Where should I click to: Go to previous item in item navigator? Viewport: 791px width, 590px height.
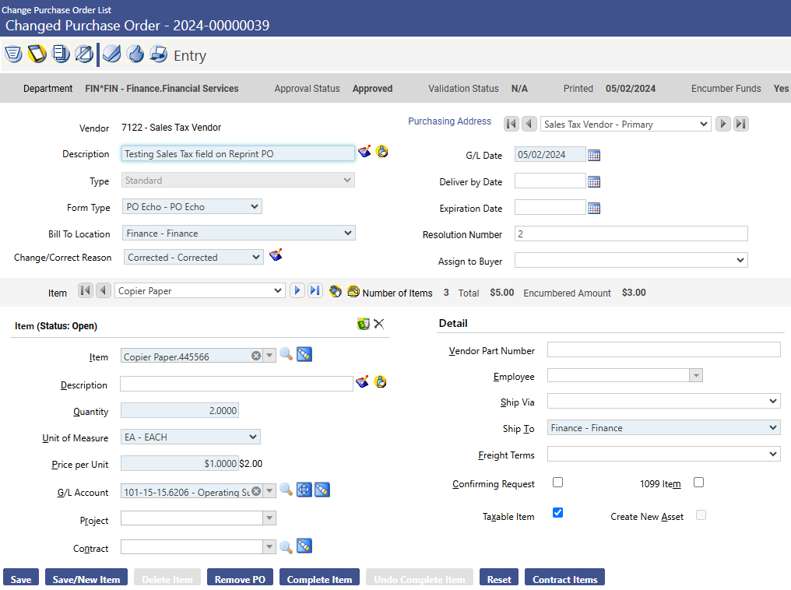coord(104,290)
